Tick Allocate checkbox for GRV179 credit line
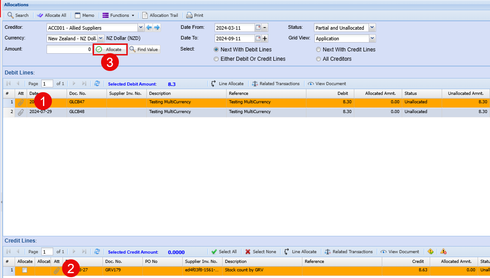 [25, 270]
